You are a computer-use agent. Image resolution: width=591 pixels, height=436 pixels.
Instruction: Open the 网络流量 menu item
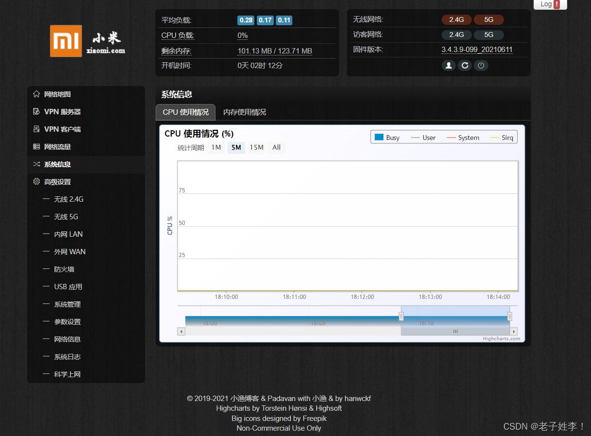click(x=86, y=147)
